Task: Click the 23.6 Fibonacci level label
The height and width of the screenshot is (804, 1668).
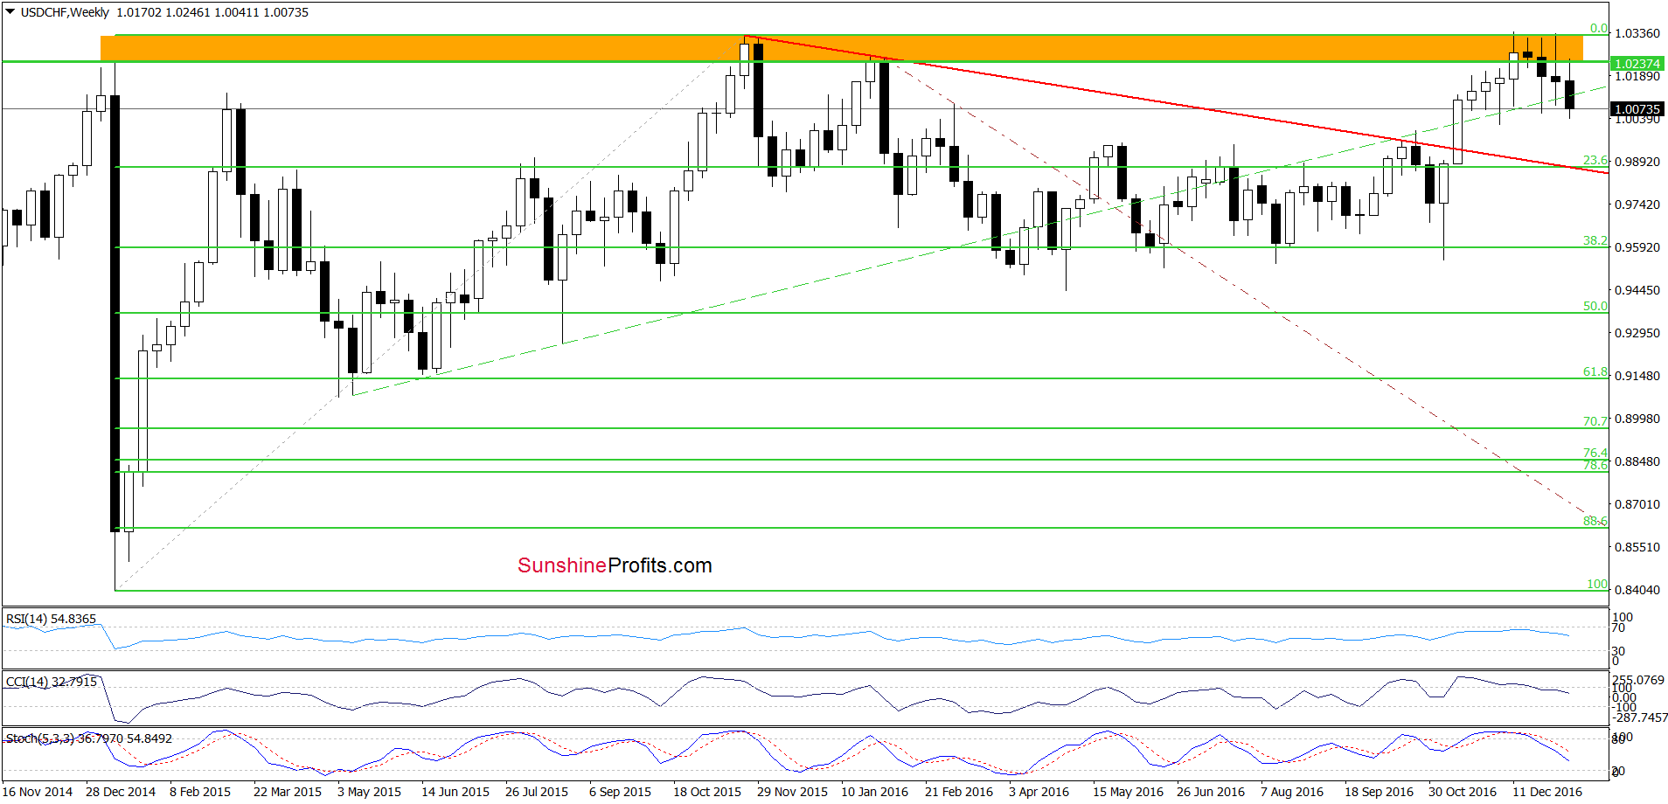Action: point(1595,160)
